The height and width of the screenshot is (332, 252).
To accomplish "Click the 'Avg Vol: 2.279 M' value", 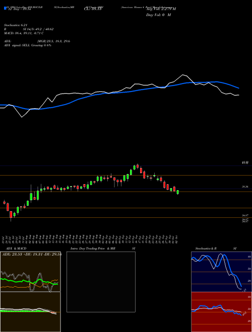I will 161,9.
